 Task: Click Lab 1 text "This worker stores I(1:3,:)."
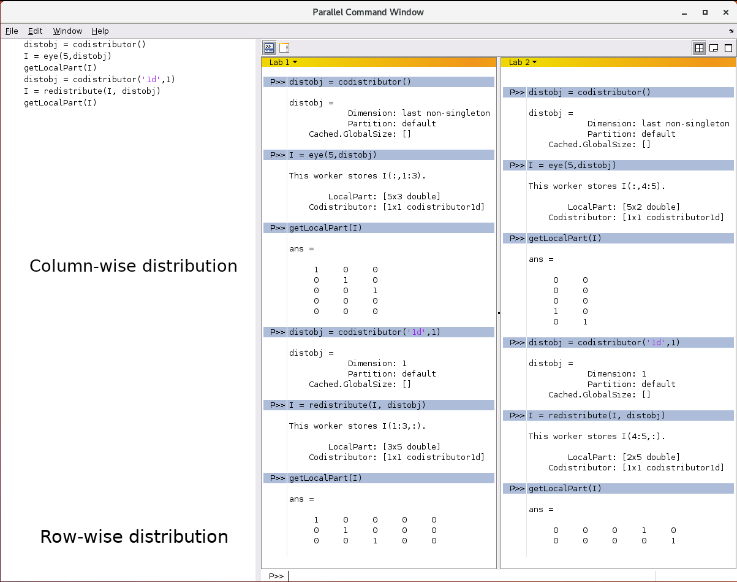coord(357,426)
